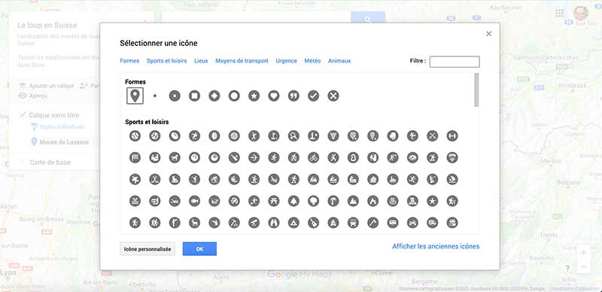Choose the fish icon
602x292 pixels.
point(194,201)
